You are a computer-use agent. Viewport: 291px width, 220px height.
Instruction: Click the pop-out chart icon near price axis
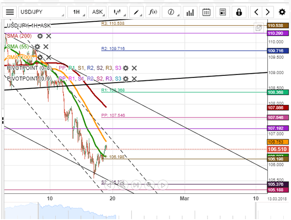pos(259,29)
